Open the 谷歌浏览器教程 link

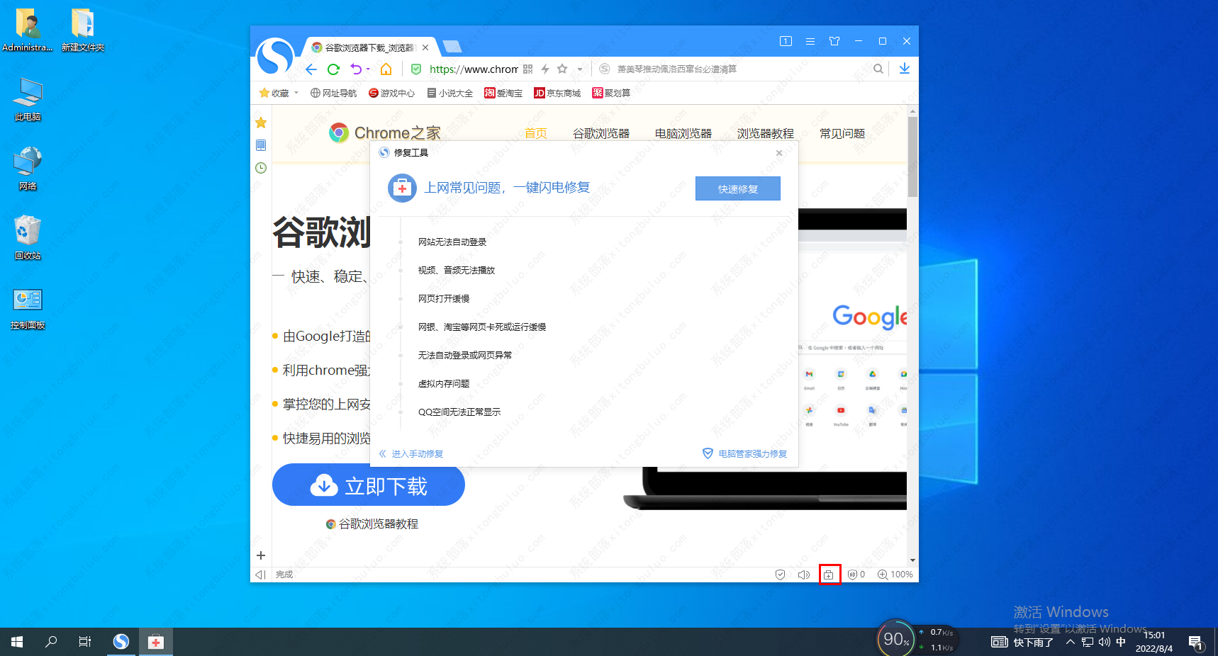click(x=372, y=524)
